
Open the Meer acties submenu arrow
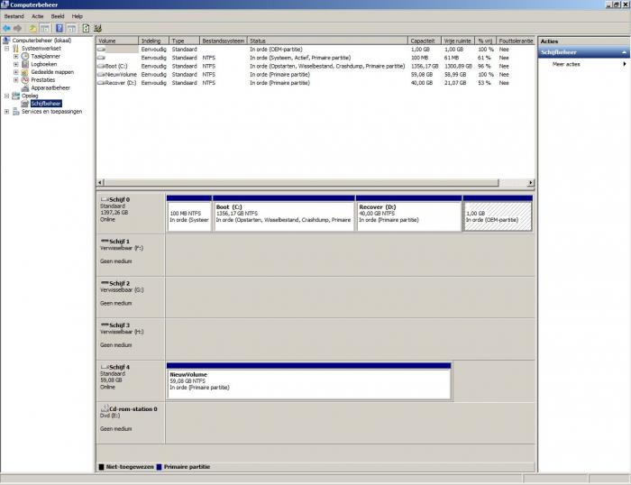[624, 64]
